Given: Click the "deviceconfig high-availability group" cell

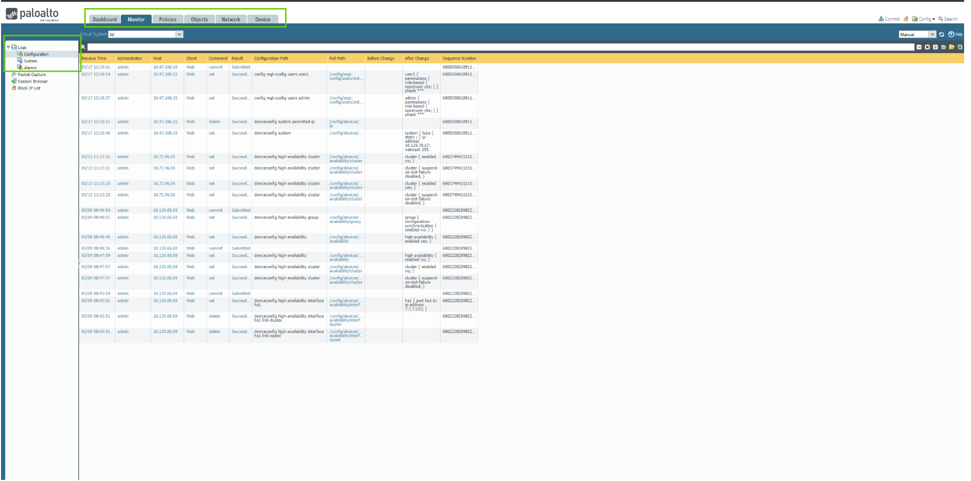Looking at the screenshot, I should 286,218.
